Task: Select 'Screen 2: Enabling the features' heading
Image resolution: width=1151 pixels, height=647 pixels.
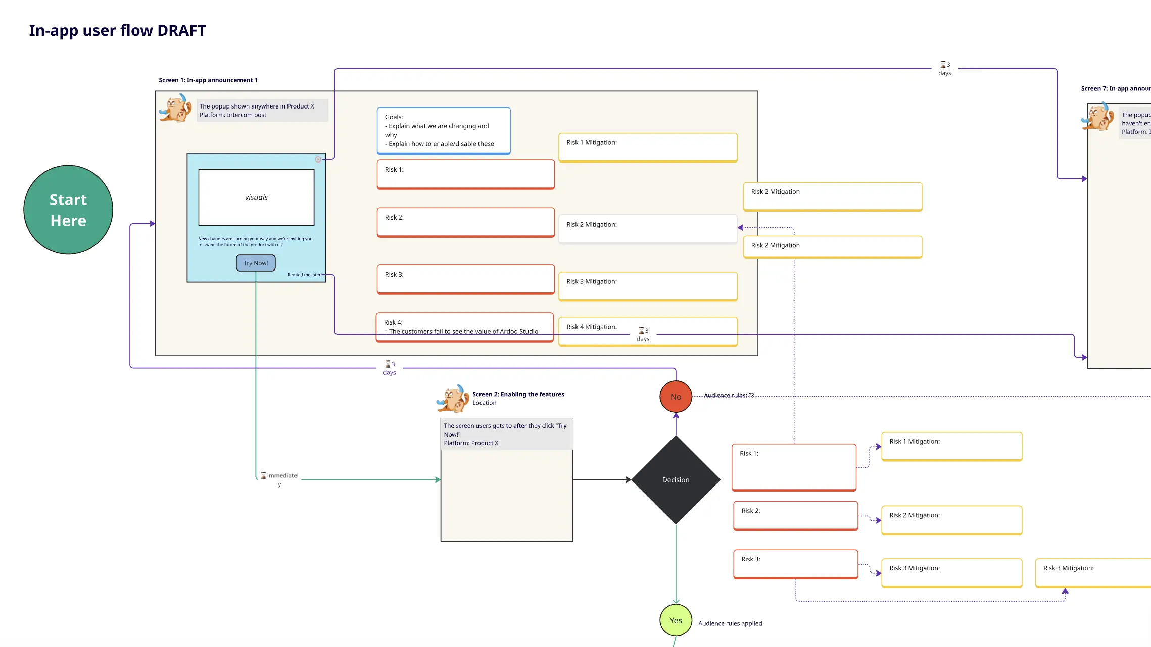Action: click(x=518, y=394)
